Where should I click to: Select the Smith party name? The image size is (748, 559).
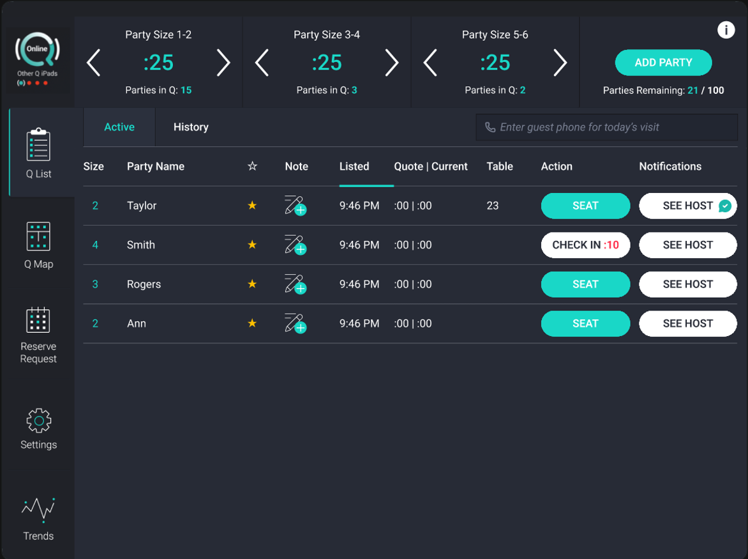(x=140, y=245)
